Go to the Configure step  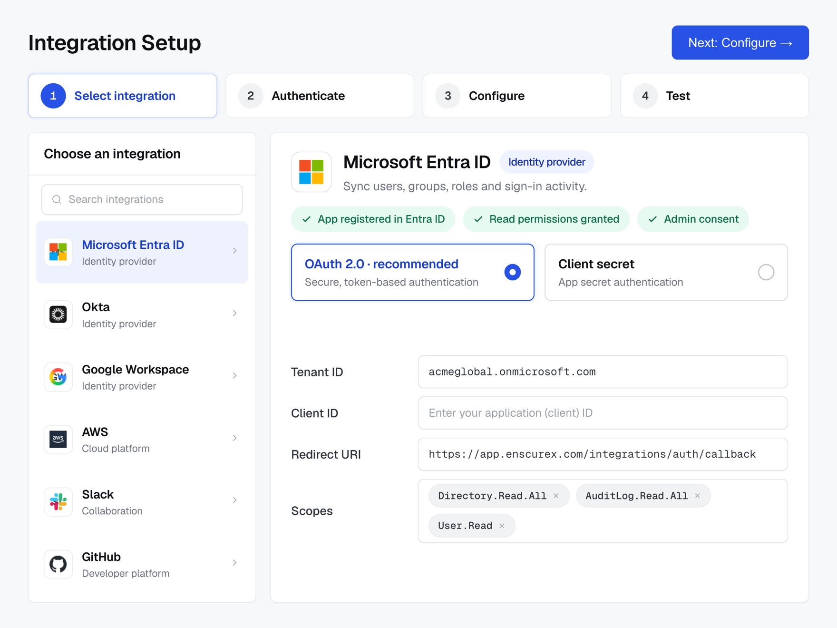(x=517, y=96)
